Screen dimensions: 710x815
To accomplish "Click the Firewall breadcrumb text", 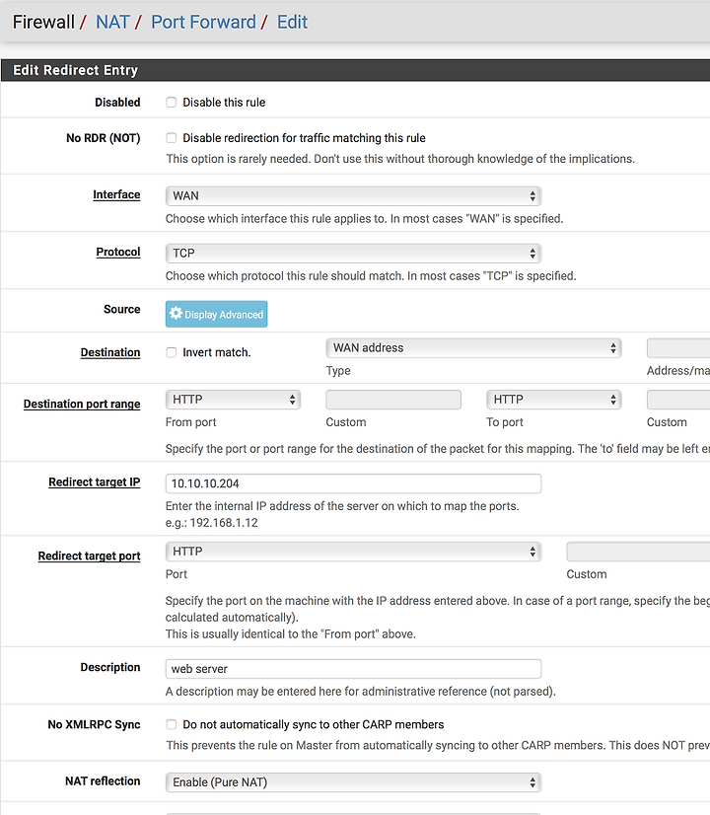I will (43, 23).
